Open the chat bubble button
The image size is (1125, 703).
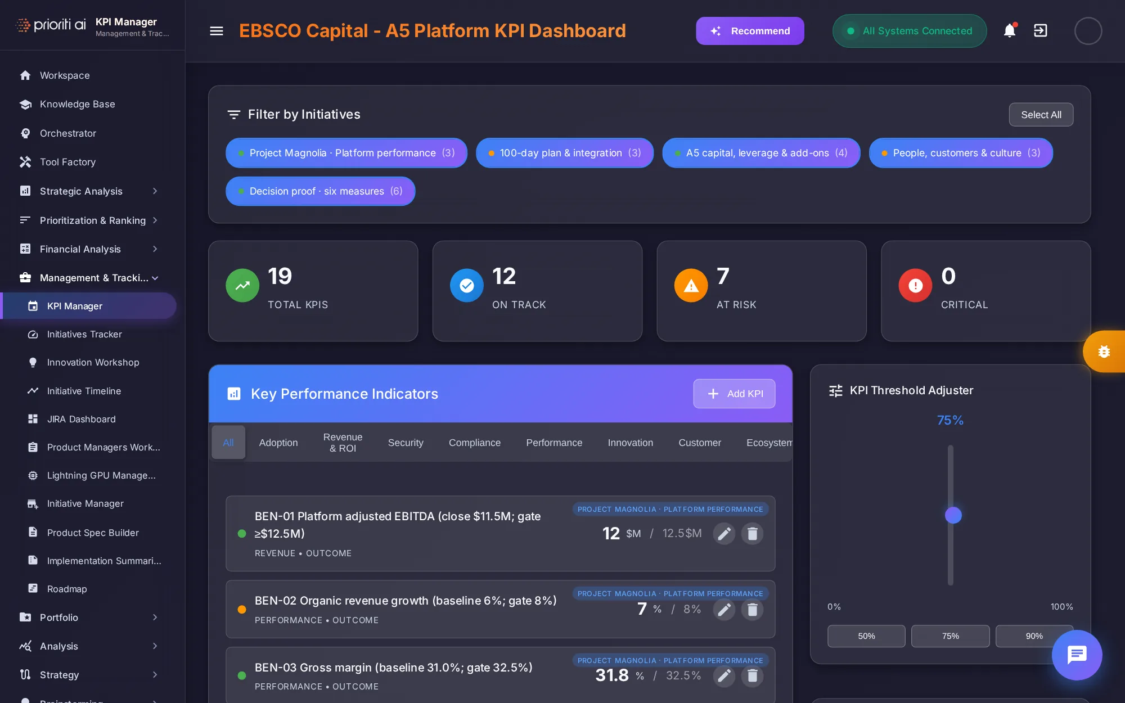coord(1077,655)
